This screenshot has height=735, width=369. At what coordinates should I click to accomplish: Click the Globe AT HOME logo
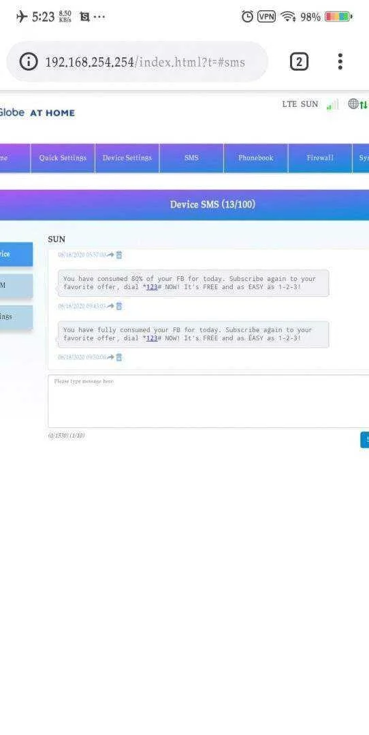[x=37, y=112]
